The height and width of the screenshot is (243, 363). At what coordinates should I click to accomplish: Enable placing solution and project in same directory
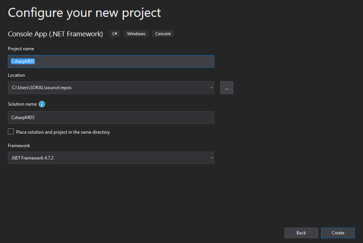11,132
